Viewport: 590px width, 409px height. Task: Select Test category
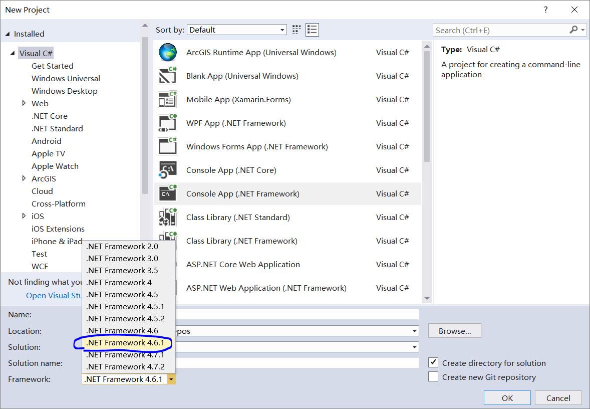point(39,254)
